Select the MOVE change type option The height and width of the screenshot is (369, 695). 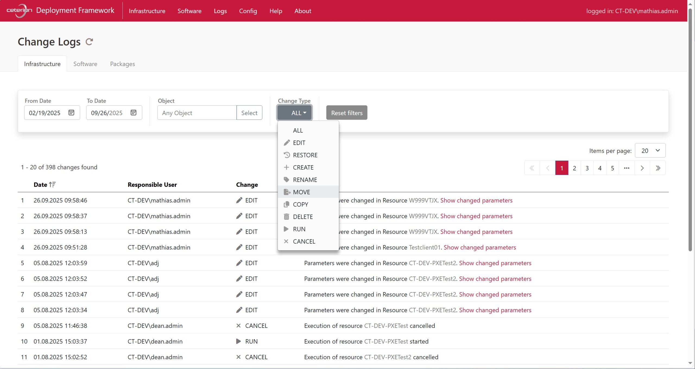301,192
